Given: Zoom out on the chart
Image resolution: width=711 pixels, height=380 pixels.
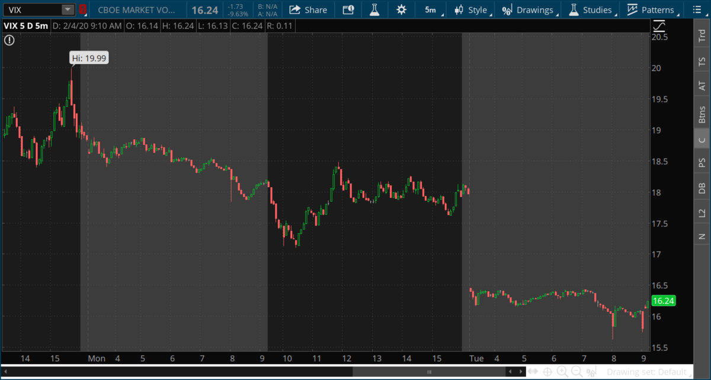Looking at the screenshot, I should [x=576, y=372].
